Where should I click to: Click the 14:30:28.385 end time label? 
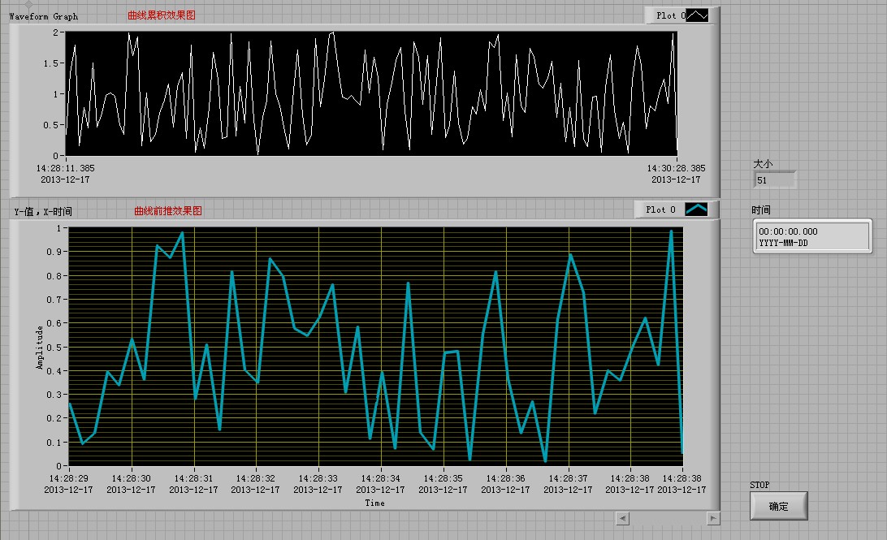pyautogui.click(x=676, y=169)
